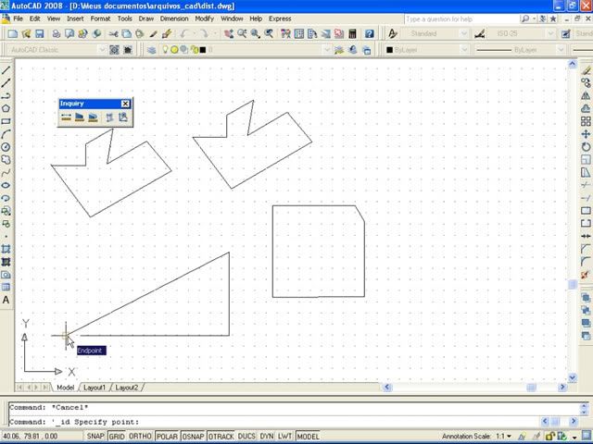
Task: Click the black ByLayer color swatch
Action: tap(389, 50)
